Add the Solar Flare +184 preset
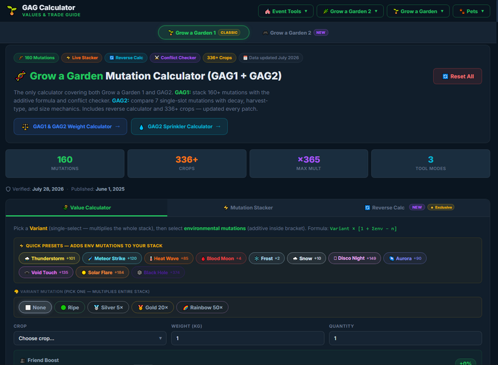Screen dimensions: 498x365 coord(102,273)
